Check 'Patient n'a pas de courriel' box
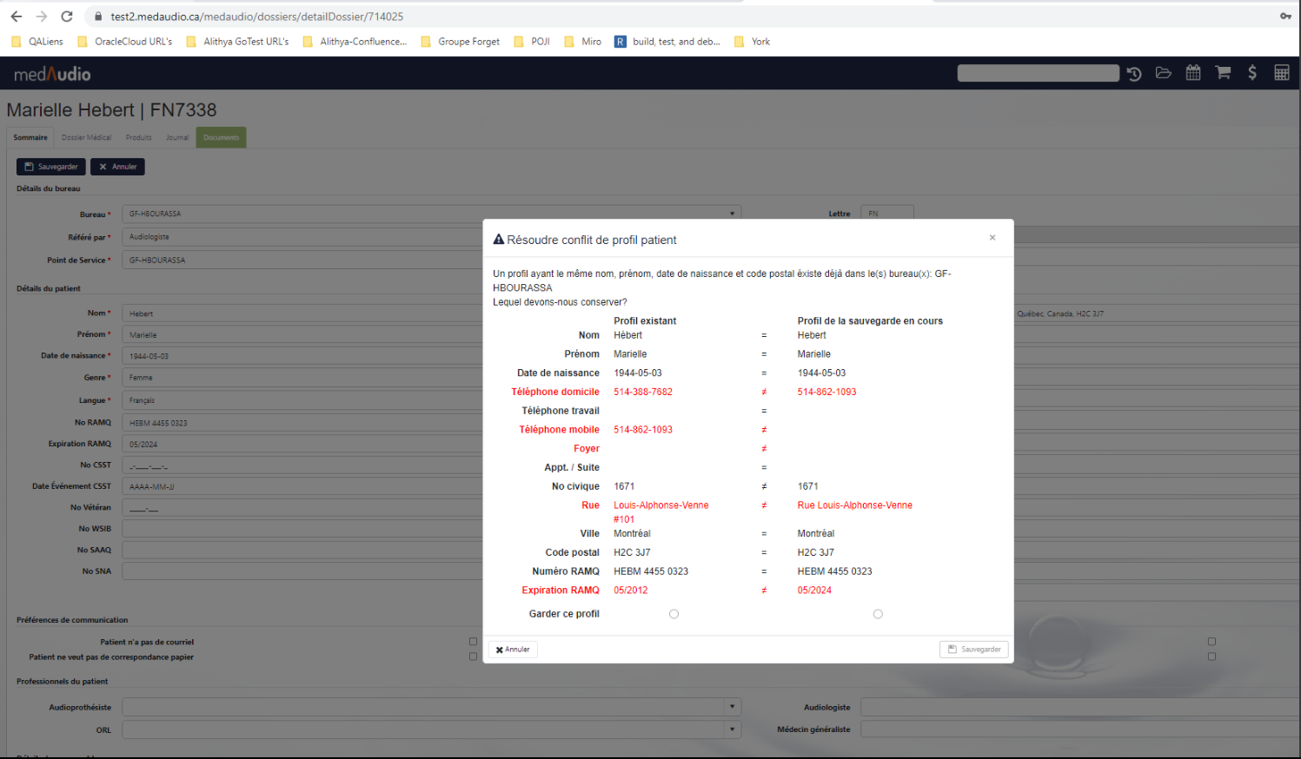This screenshot has height=759, width=1301. tap(473, 642)
